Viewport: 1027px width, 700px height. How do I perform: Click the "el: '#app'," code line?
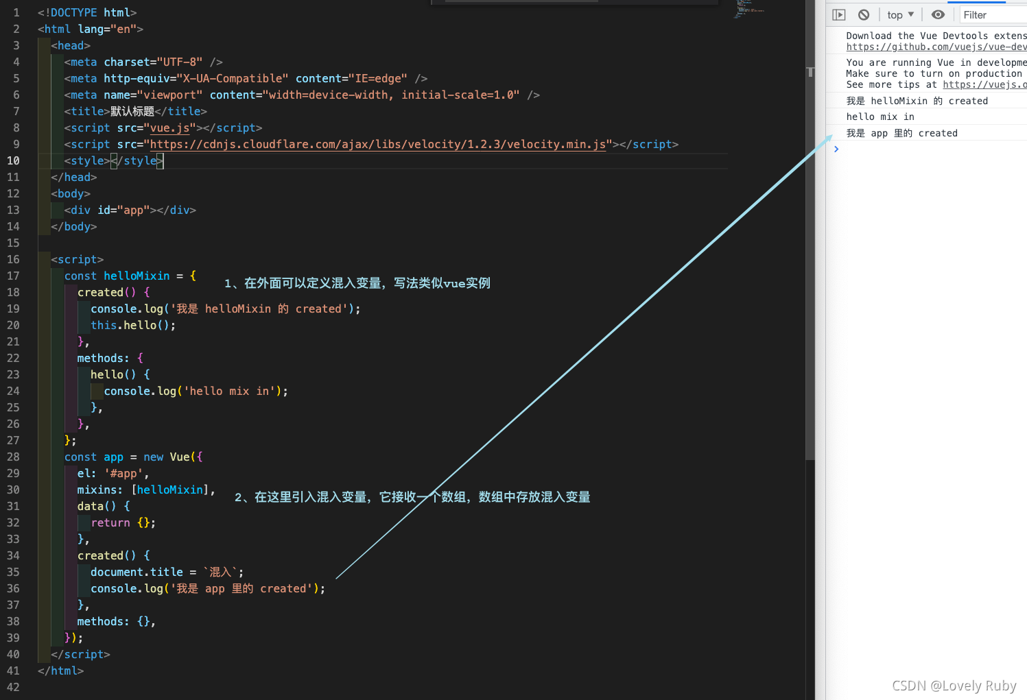[113, 473]
